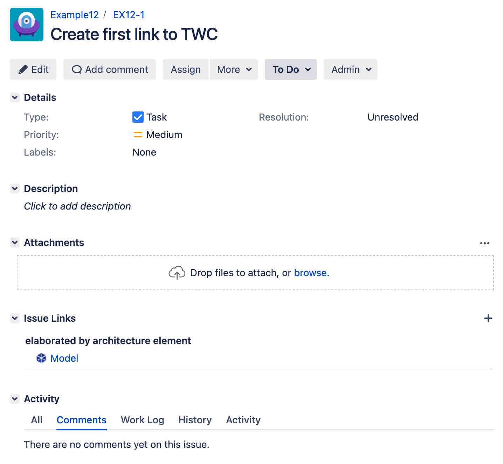
Task: Click the browse link for attachments
Action: click(311, 273)
